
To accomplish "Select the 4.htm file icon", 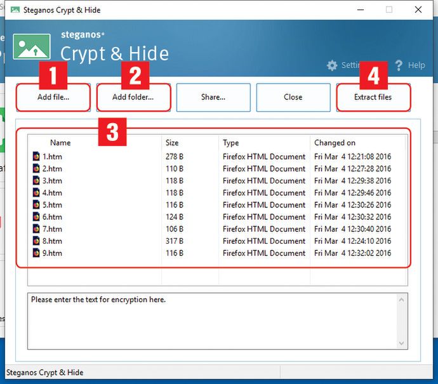I will (x=36, y=192).
